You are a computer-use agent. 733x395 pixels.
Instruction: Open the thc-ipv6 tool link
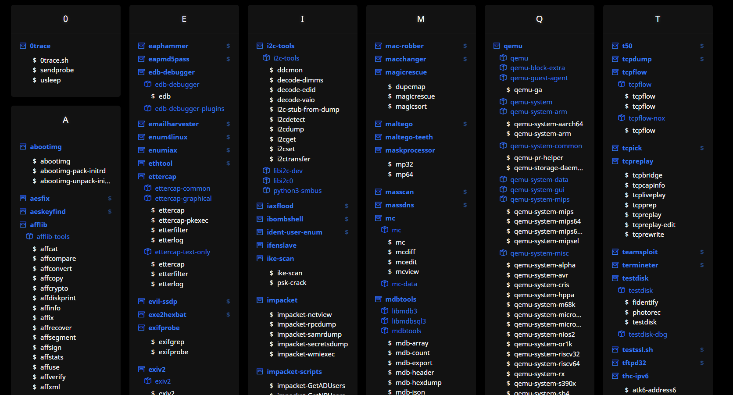[x=635, y=376]
